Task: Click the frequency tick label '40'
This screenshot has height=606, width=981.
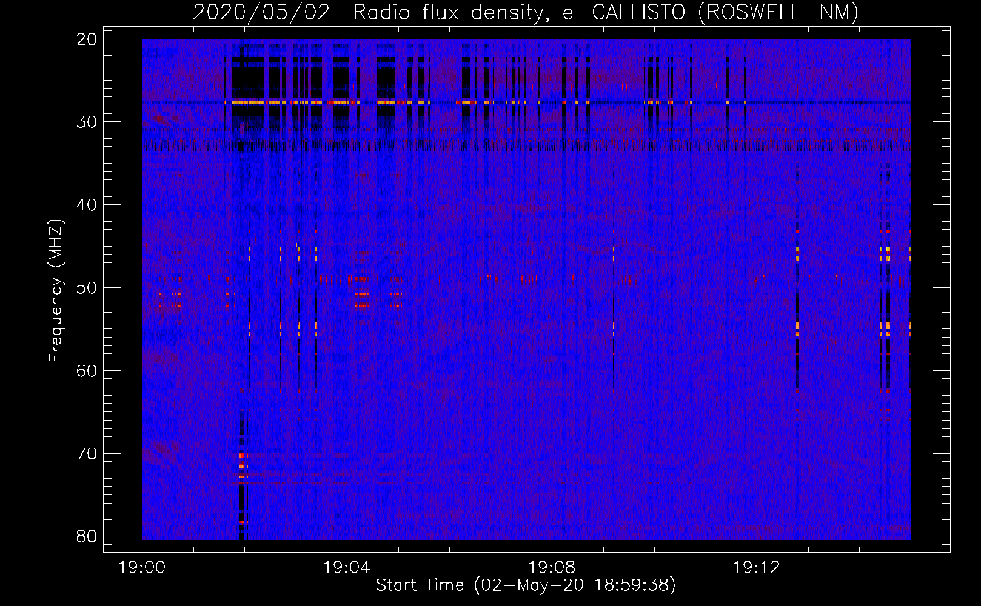Action: click(x=87, y=205)
